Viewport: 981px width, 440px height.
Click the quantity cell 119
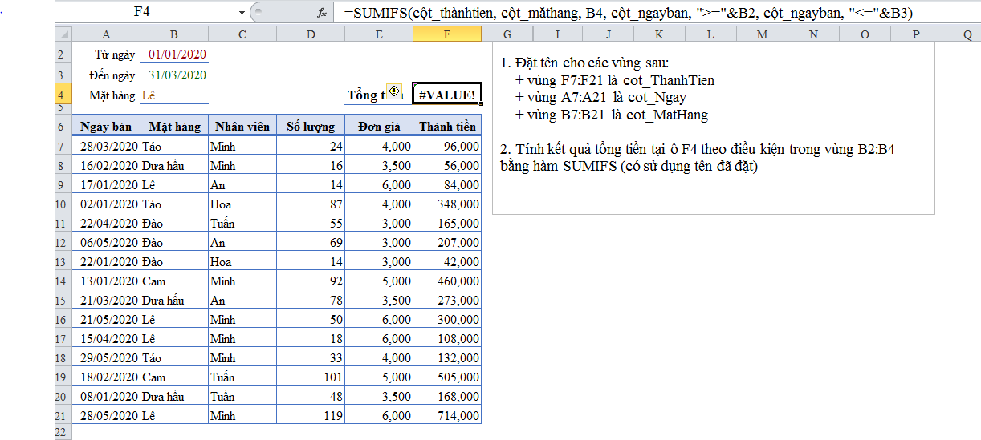pos(311,416)
